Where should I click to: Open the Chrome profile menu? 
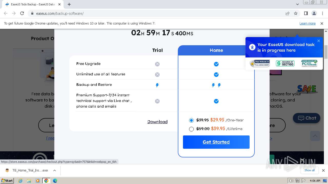314,13
